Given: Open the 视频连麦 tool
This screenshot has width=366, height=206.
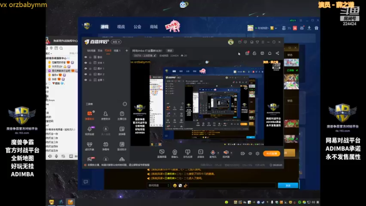Looking at the screenshot, I should tap(89, 131).
